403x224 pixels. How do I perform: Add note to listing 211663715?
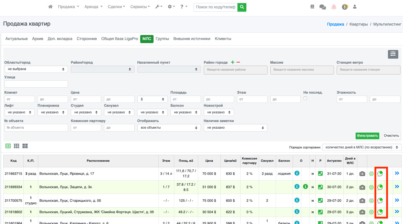[380, 174]
